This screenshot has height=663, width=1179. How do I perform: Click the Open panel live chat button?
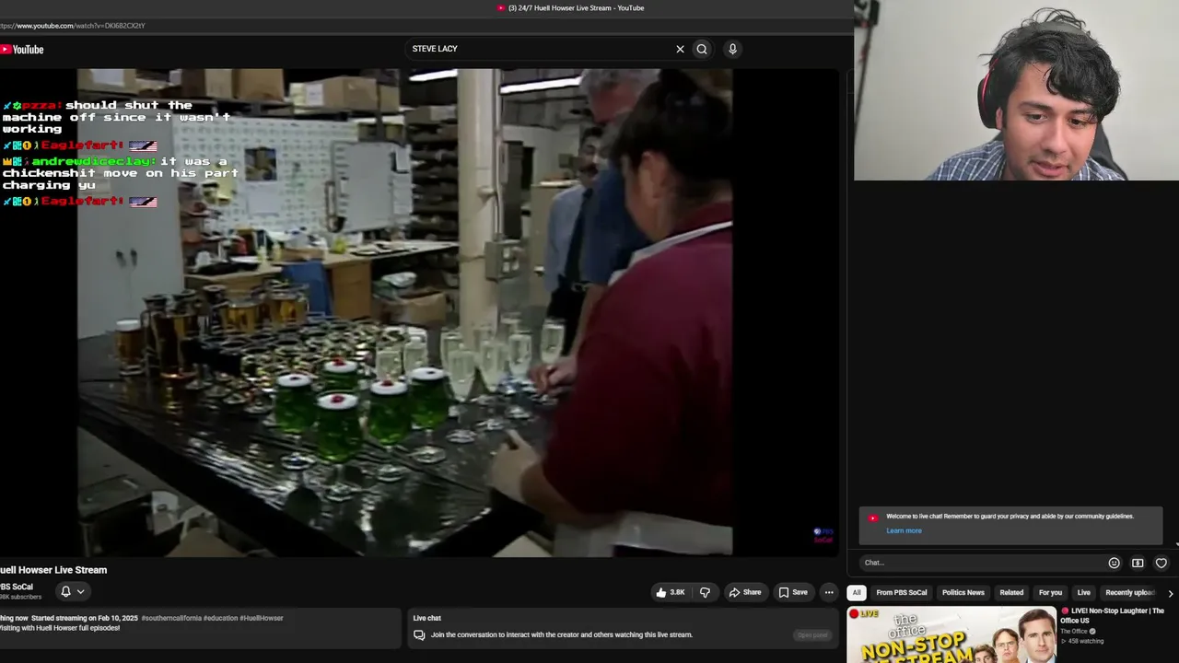pos(812,634)
